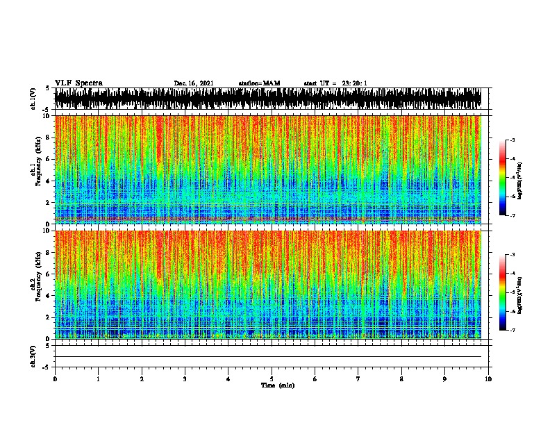Image resolution: width=550 pixels, height=425 pixels.
Task: Click the time axis tick label "2"
Action: pyautogui.click(x=142, y=379)
